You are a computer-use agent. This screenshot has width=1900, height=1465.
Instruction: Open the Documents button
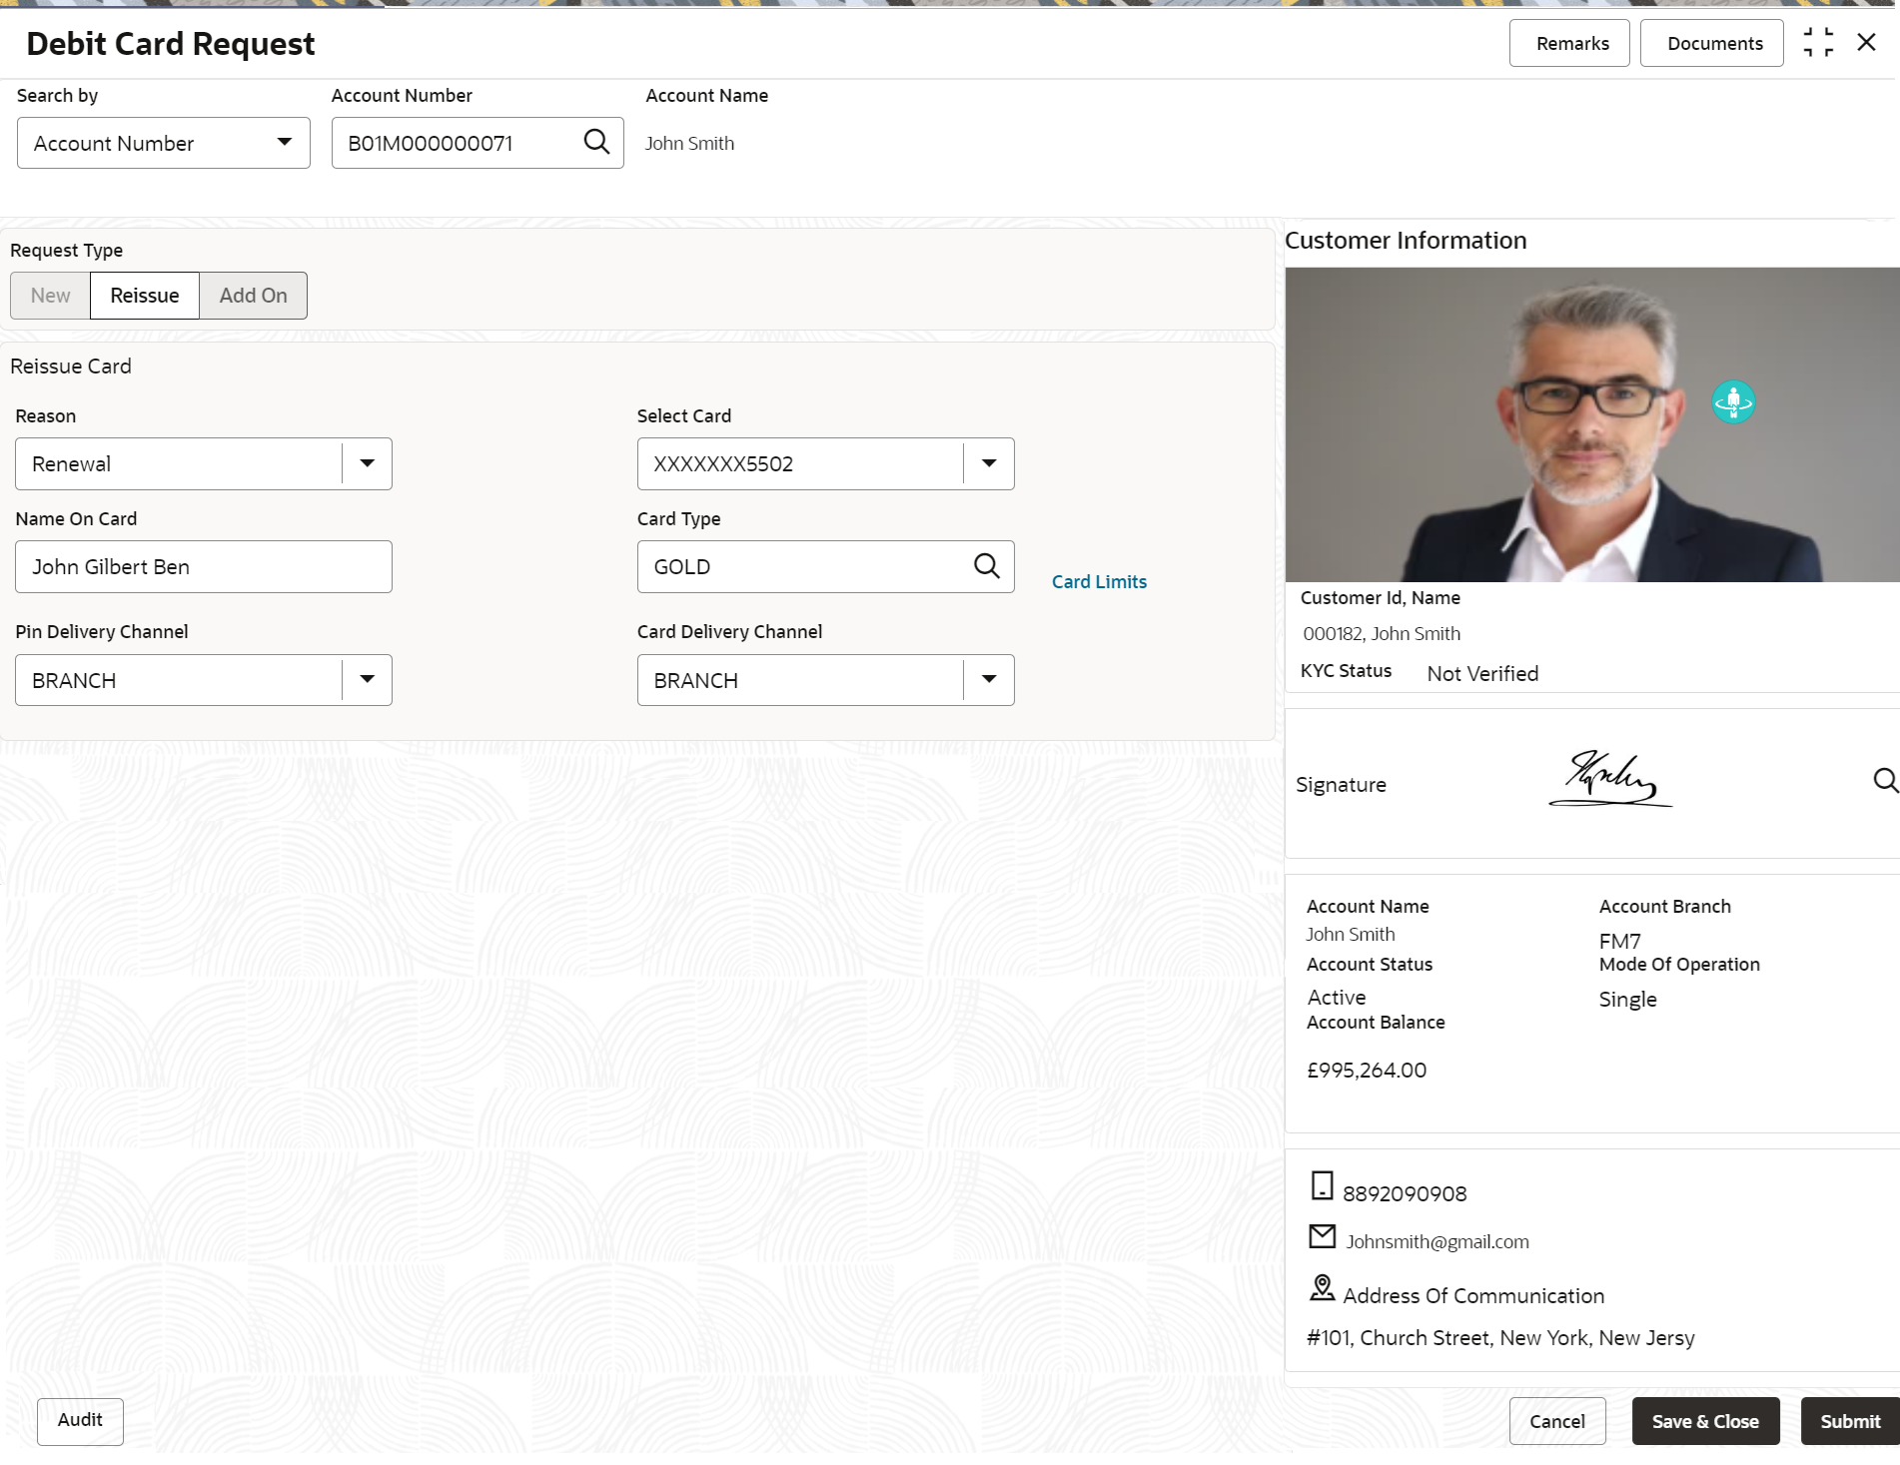click(1712, 43)
